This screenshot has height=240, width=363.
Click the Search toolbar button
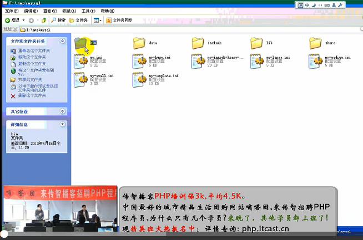click(57, 21)
